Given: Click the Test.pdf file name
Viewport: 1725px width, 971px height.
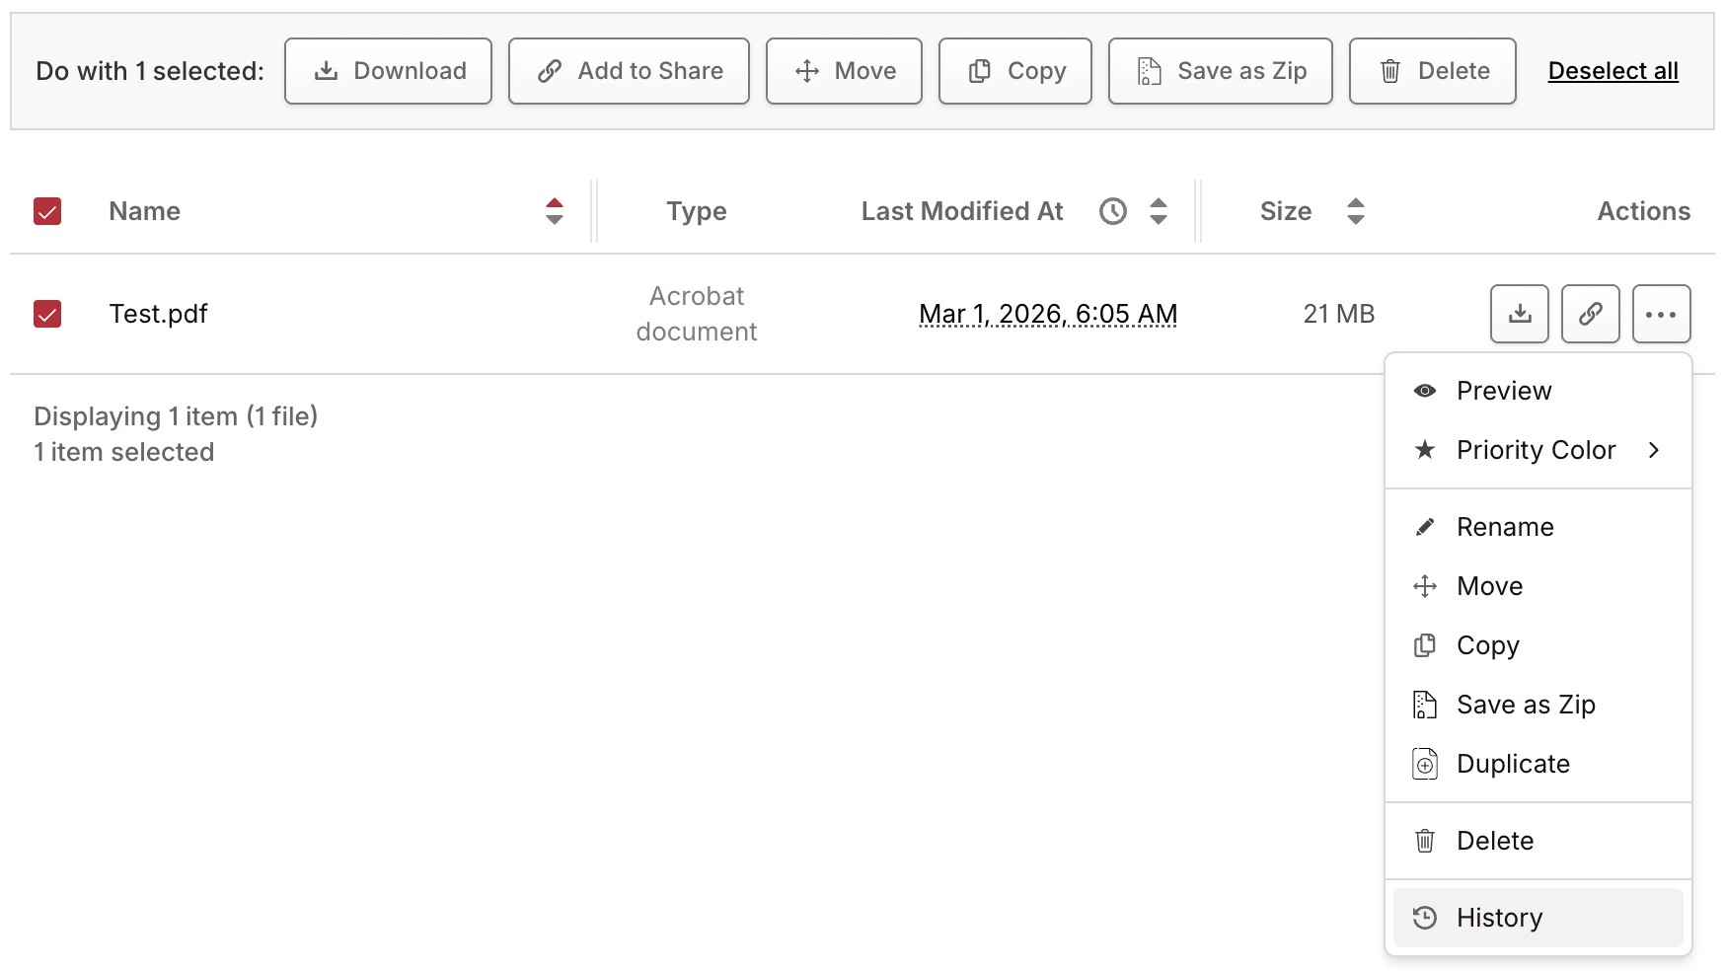Looking at the screenshot, I should (158, 314).
